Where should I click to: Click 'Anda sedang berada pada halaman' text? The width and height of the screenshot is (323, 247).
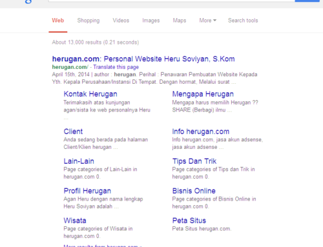(x=106, y=139)
